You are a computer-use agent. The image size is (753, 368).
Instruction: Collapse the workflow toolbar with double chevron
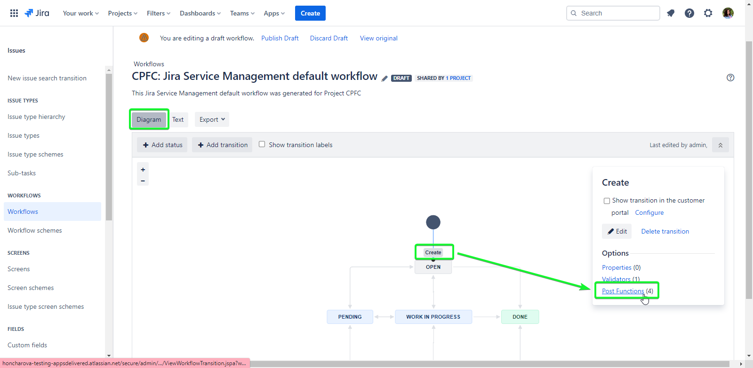720,145
